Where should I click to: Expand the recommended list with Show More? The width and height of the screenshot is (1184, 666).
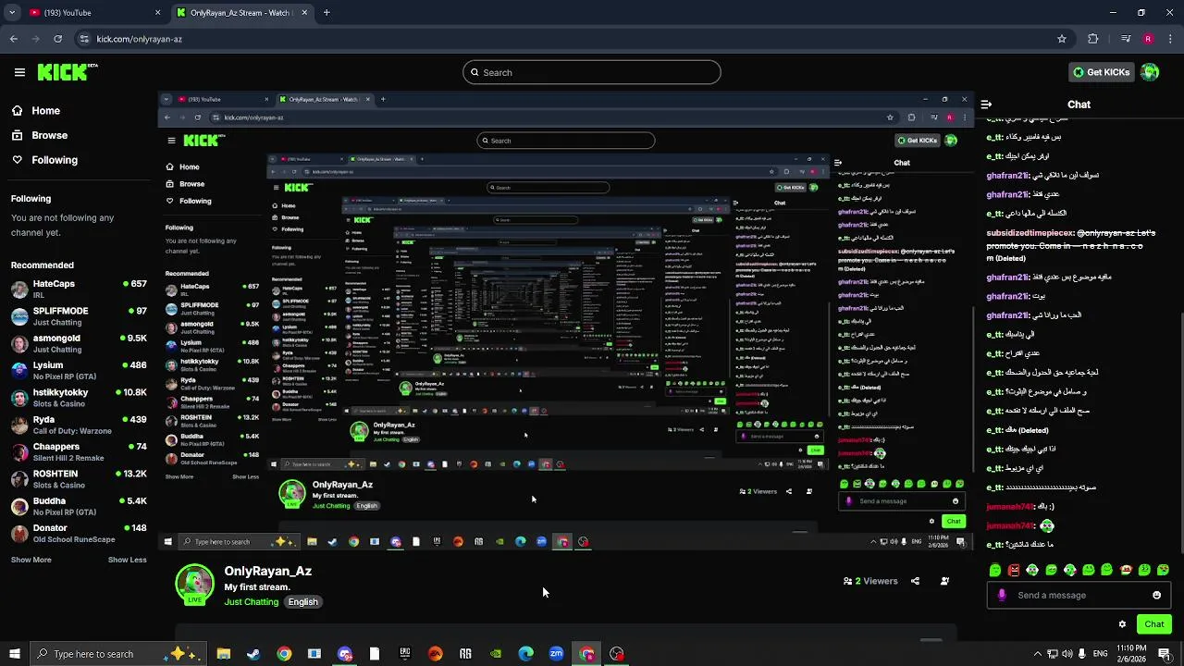[x=31, y=560]
